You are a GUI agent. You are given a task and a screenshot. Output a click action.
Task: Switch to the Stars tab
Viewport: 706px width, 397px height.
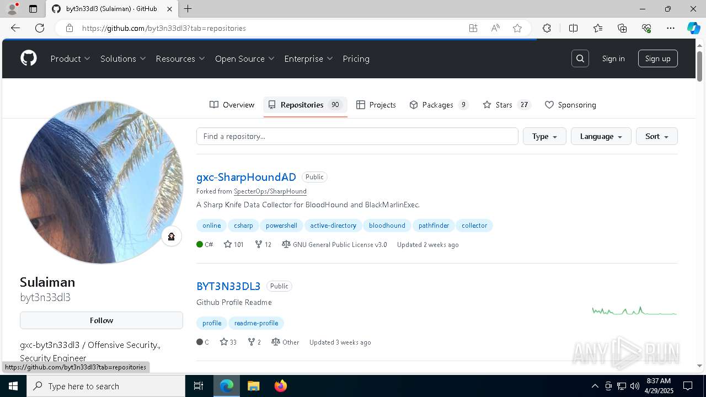(x=507, y=105)
